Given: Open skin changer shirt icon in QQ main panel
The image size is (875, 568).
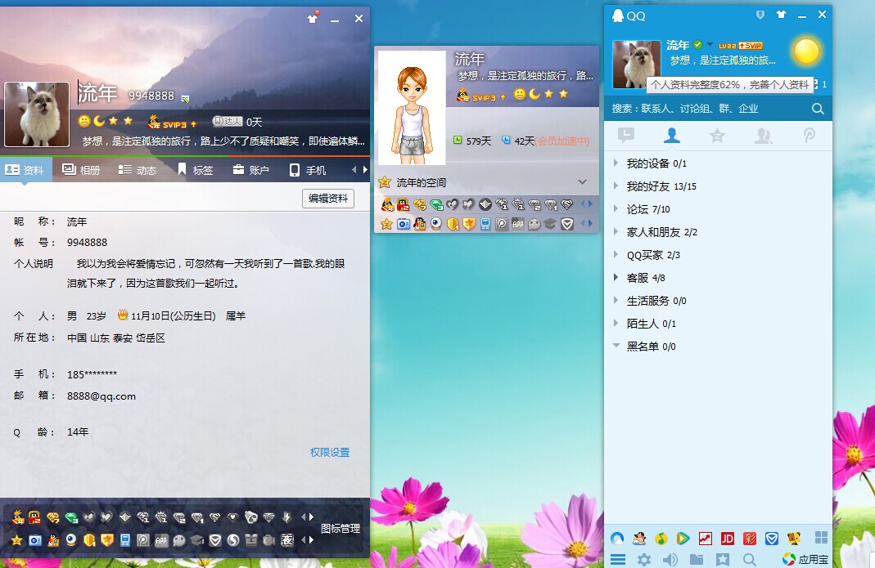Looking at the screenshot, I should (781, 15).
